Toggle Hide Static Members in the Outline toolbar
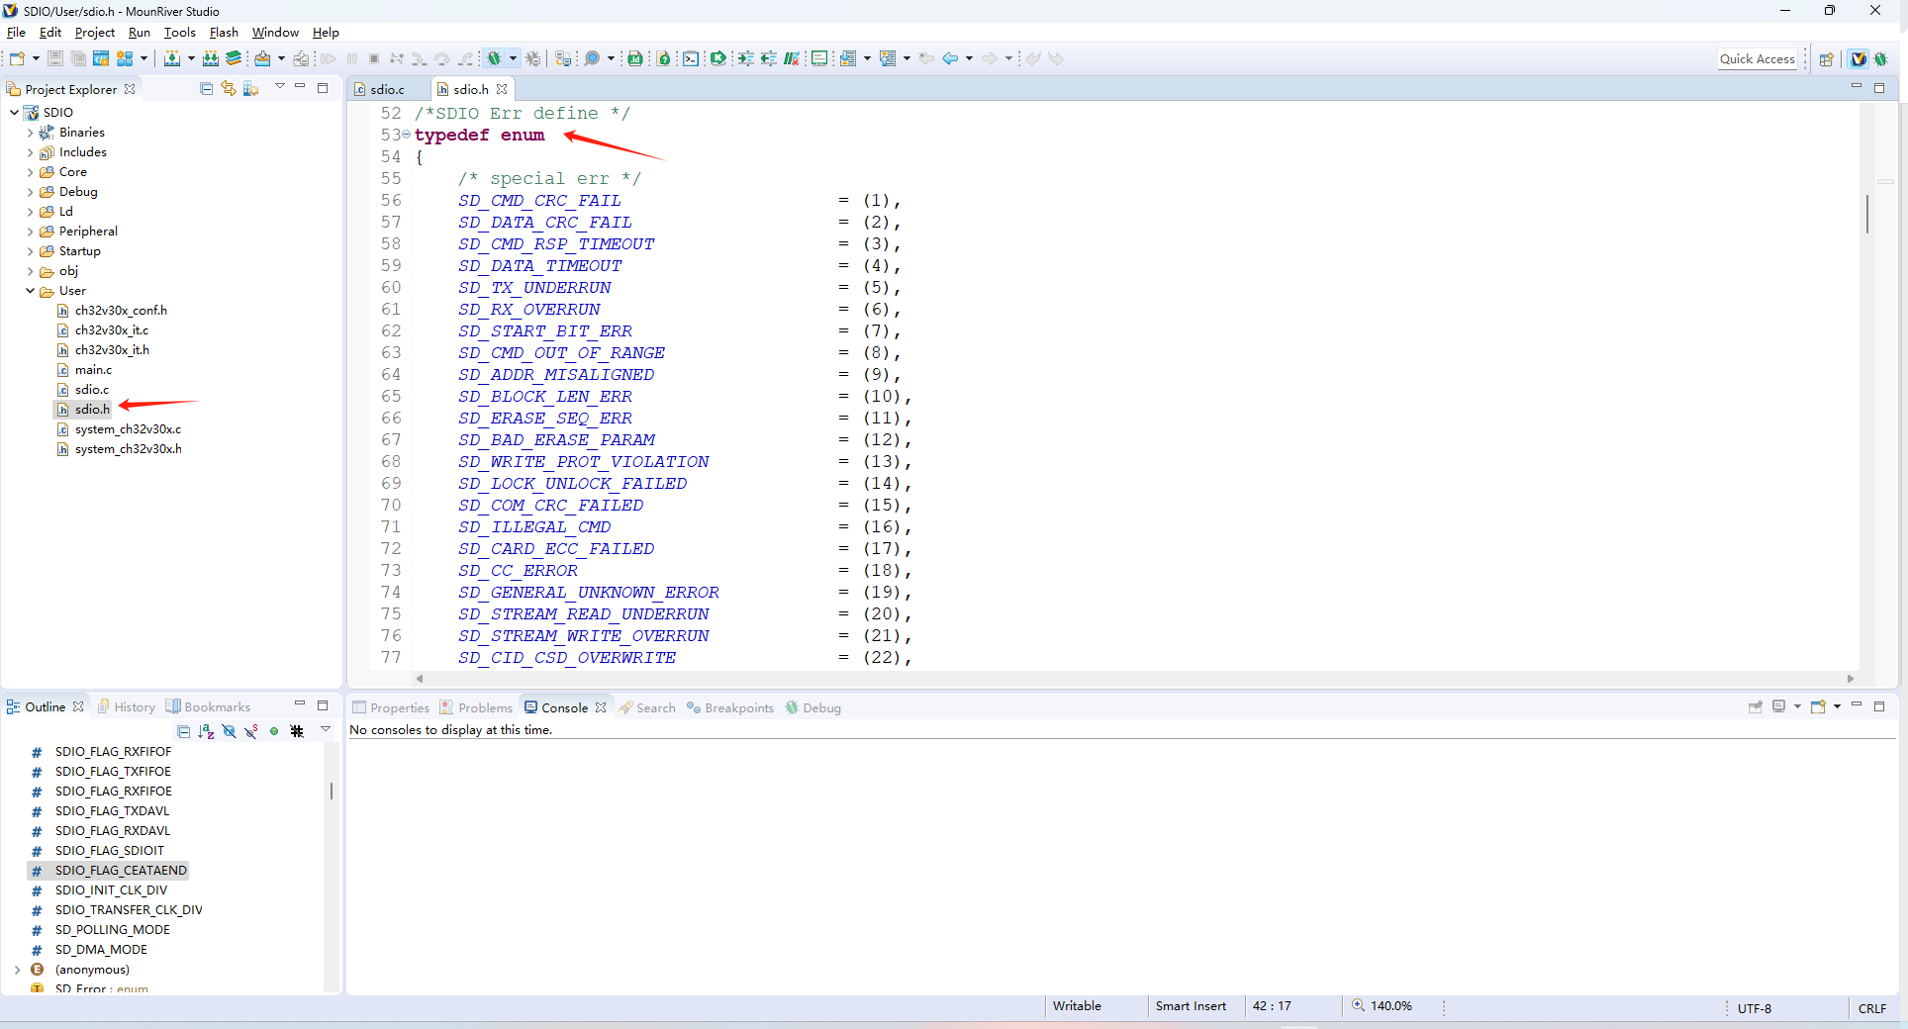The height and width of the screenshot is (1029, 1908). click(251, 731)
